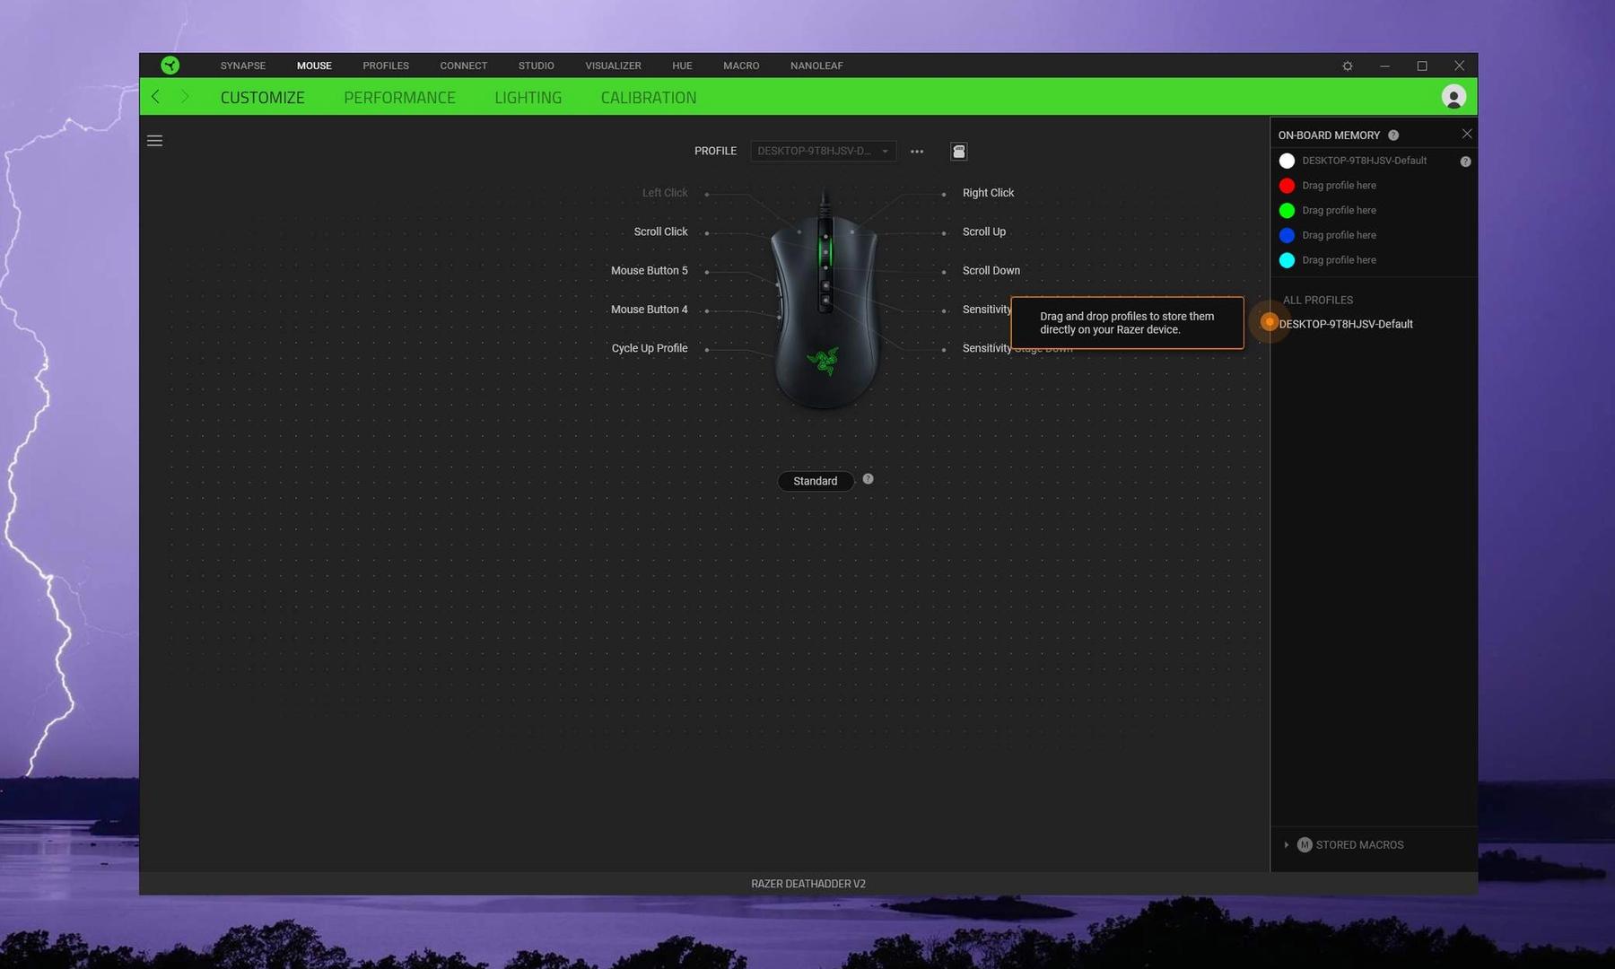Click help icon beside On-Board Memory title
The height and width of the screenshot is (969, 1615).
(x=1393, y=135)
